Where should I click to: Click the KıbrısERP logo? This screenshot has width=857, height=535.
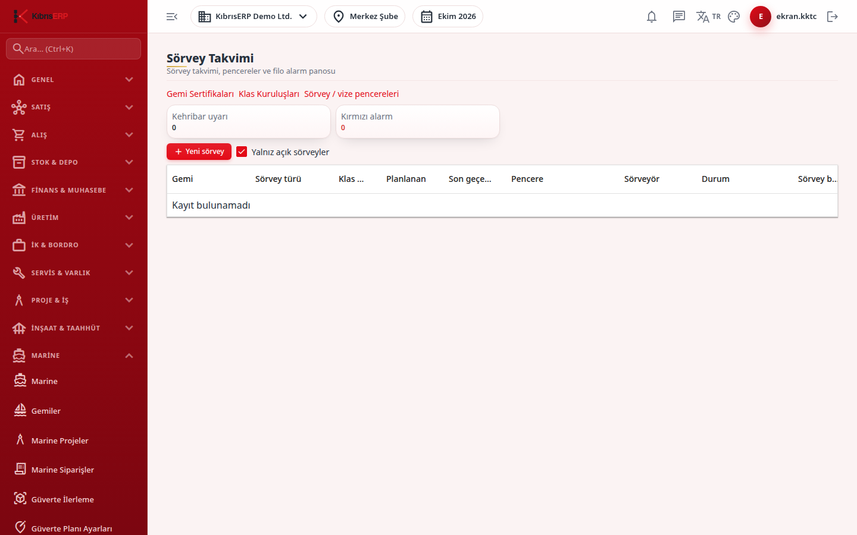coord(40,16)
